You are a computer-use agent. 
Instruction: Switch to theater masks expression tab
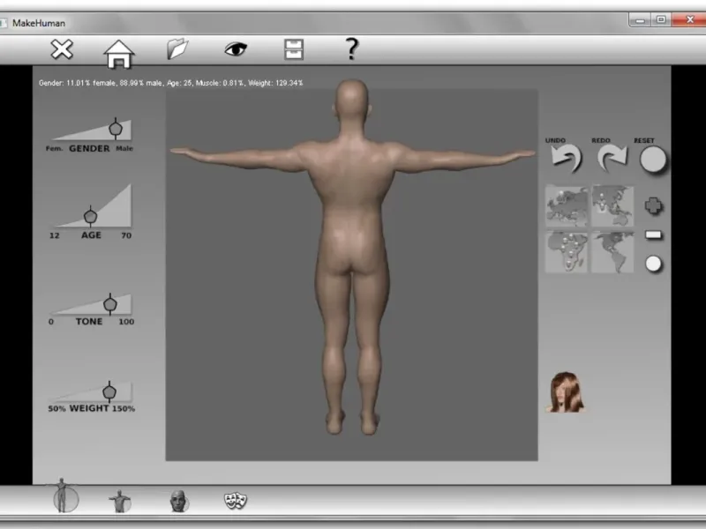(x=236, y=501)
